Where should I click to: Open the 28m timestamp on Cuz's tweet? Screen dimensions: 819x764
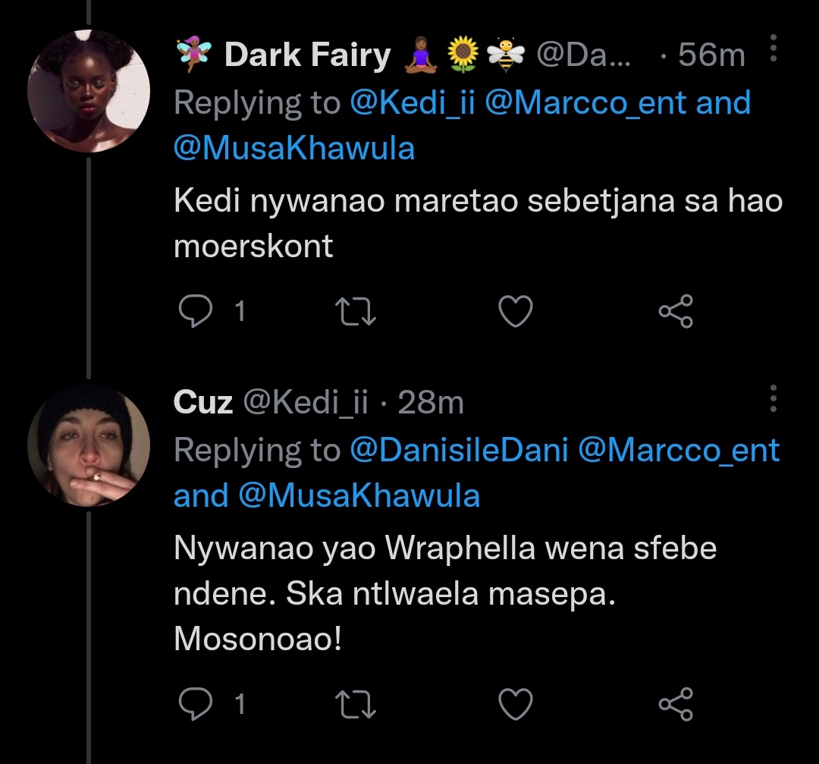click(x=431, y=402)
